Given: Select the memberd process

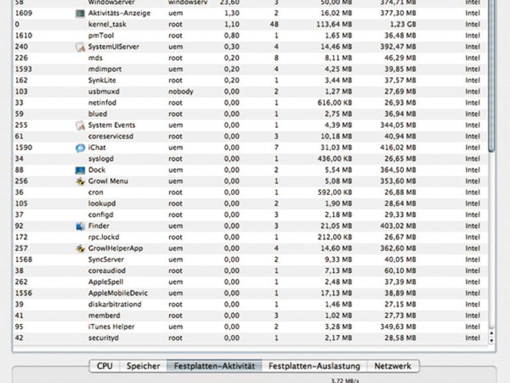Looking at the screenshot, I should coord(250,315).
